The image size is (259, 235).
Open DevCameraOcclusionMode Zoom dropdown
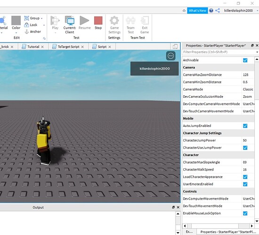click(x=248, y=96)
